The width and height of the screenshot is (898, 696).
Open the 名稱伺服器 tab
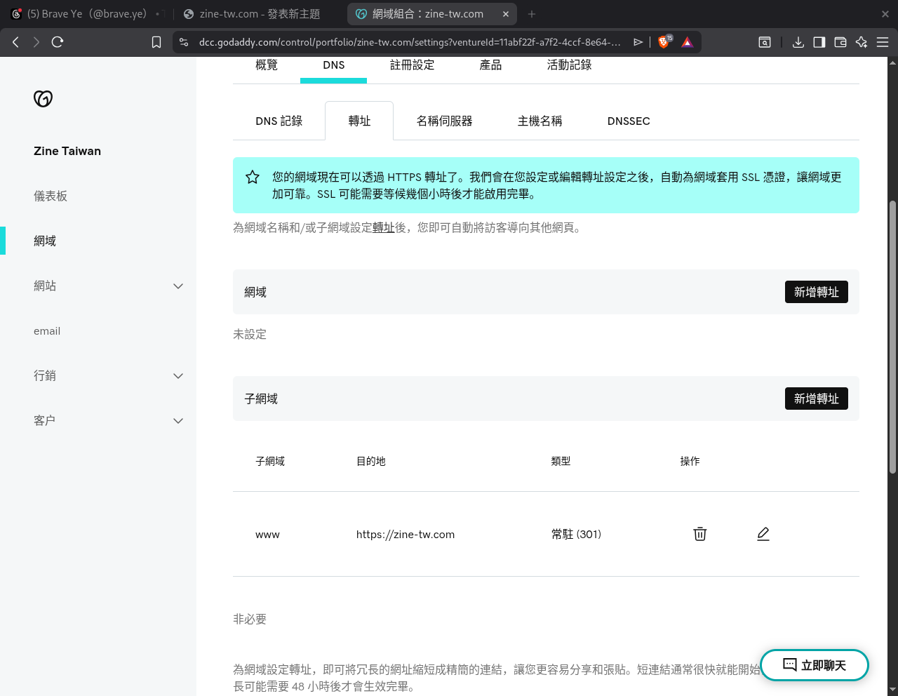pos(443,121)
